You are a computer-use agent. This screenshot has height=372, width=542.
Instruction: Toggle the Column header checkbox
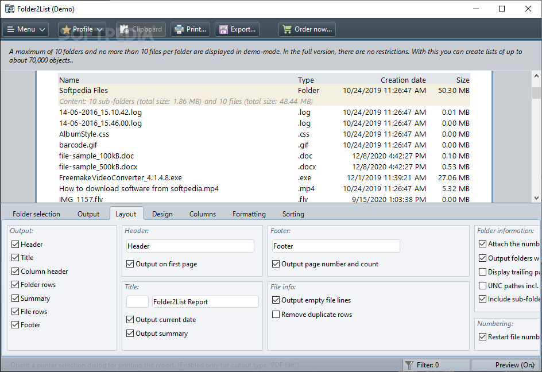[15, 272]
